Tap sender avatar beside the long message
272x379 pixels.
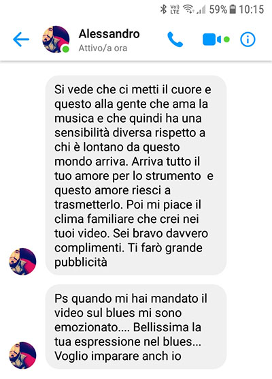click(x=22, y=262)
